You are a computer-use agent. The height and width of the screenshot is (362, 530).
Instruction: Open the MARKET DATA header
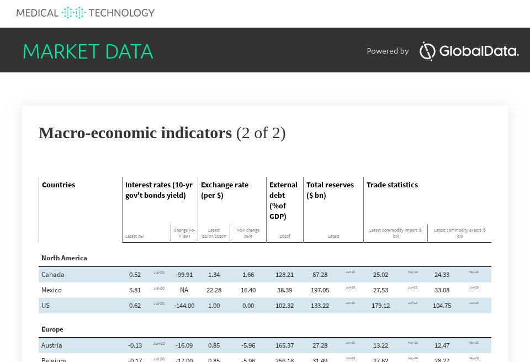click(x=87, y=51)
